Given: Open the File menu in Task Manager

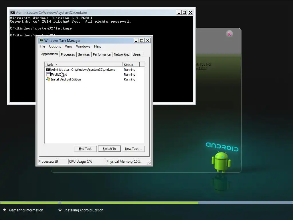Looking at the screenshot, I should [42, 46].
